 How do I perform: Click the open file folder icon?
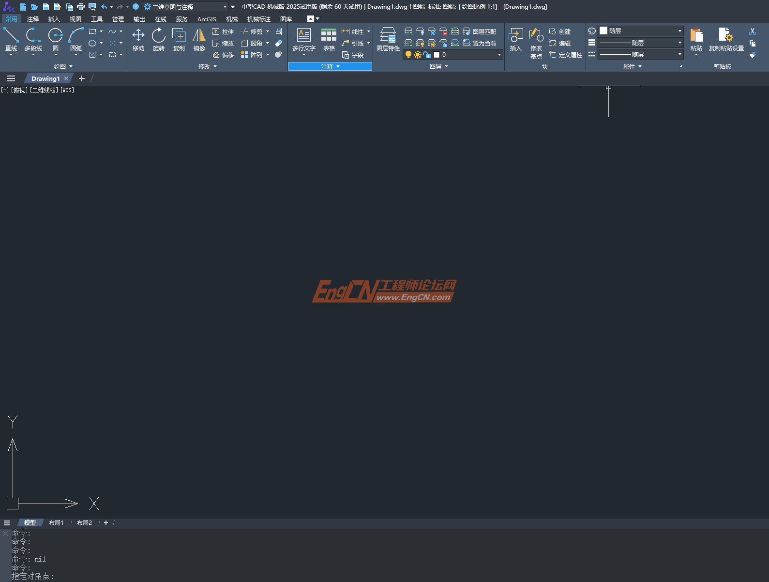34,7
